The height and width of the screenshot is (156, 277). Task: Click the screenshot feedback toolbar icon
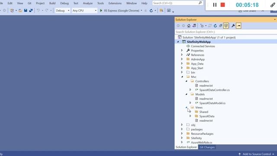pos(169,10)
